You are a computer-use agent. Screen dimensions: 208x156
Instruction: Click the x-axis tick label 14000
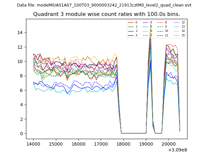point(33,143)
